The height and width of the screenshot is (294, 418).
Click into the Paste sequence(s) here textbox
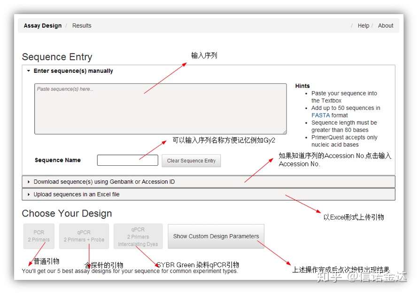pyautogui.click(x=161, y=109)
